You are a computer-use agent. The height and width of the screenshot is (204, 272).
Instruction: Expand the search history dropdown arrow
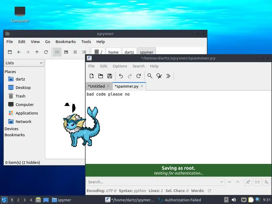tap(222, 182)
